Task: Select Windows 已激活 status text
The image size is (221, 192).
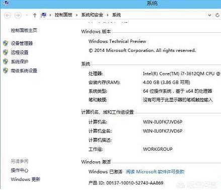Action: [x=105, y=172]
